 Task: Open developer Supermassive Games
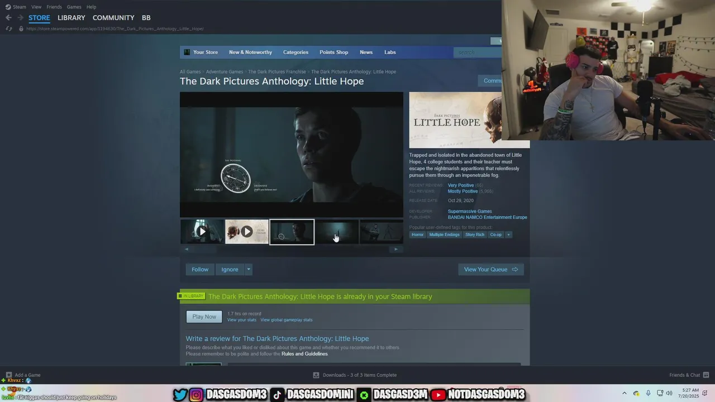[470, 212]
